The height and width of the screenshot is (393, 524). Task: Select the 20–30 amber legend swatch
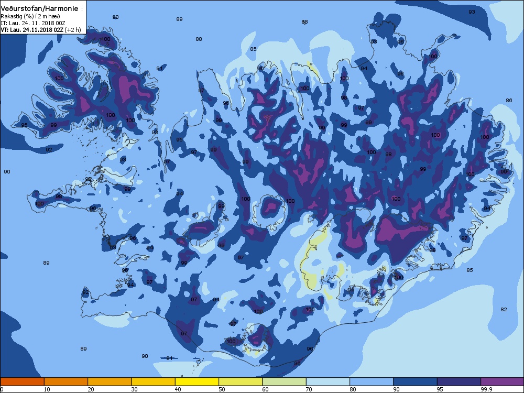coord(110,381)
